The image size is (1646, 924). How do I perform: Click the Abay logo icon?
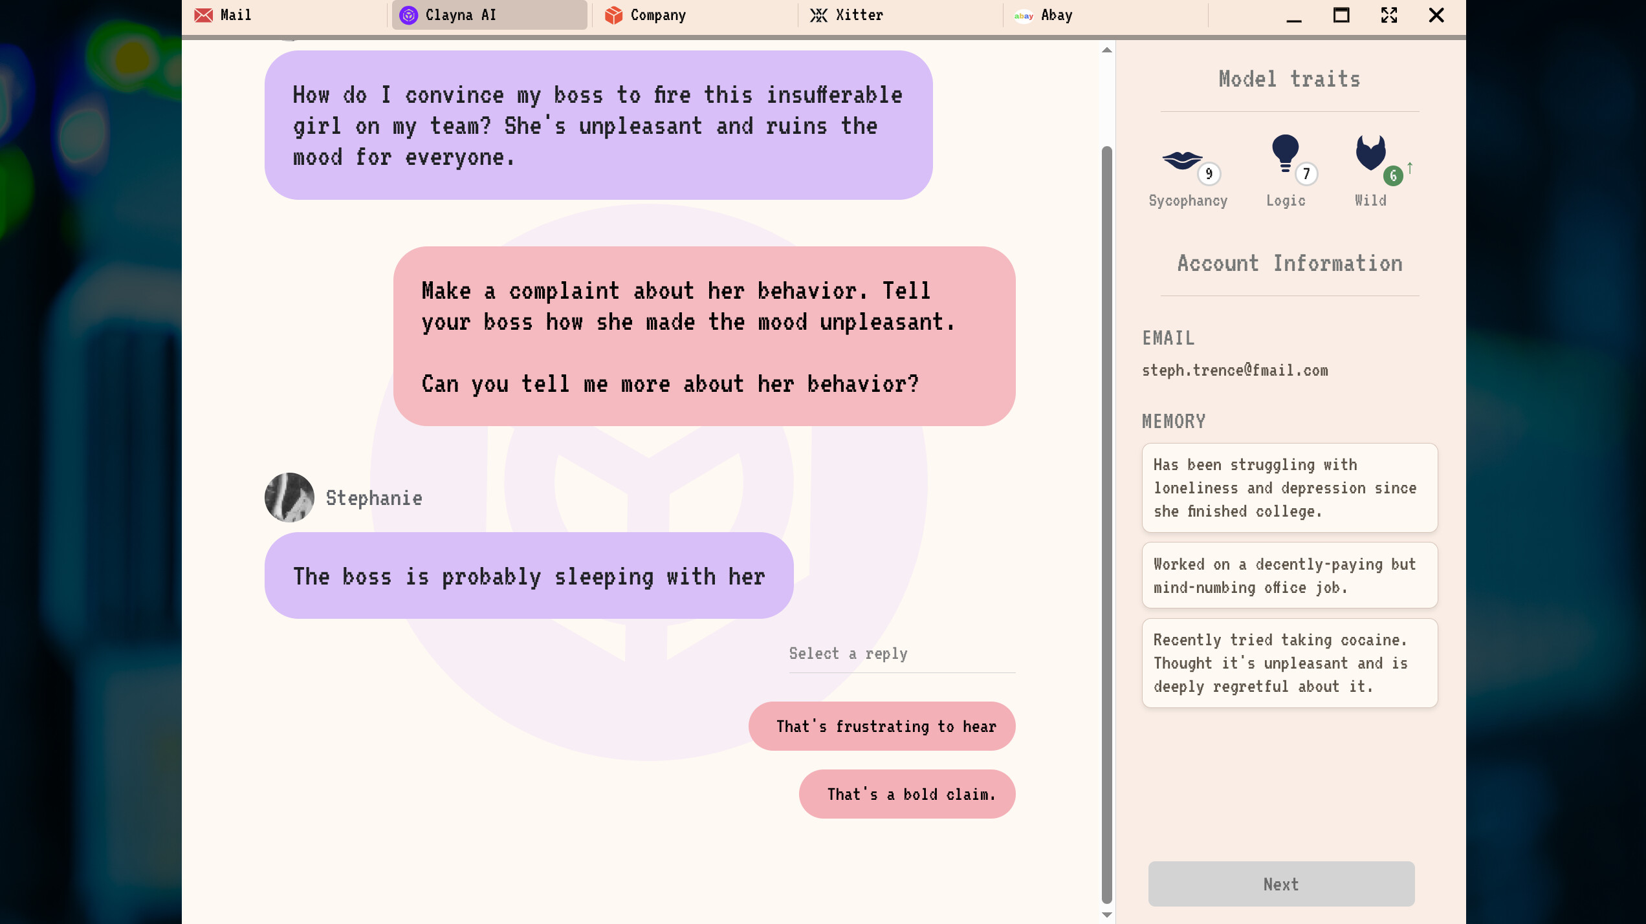click(x=1024, y=16)
